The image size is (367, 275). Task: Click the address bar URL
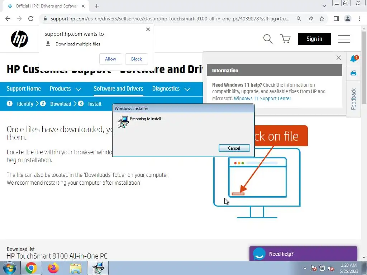click(x=170, y=19)
